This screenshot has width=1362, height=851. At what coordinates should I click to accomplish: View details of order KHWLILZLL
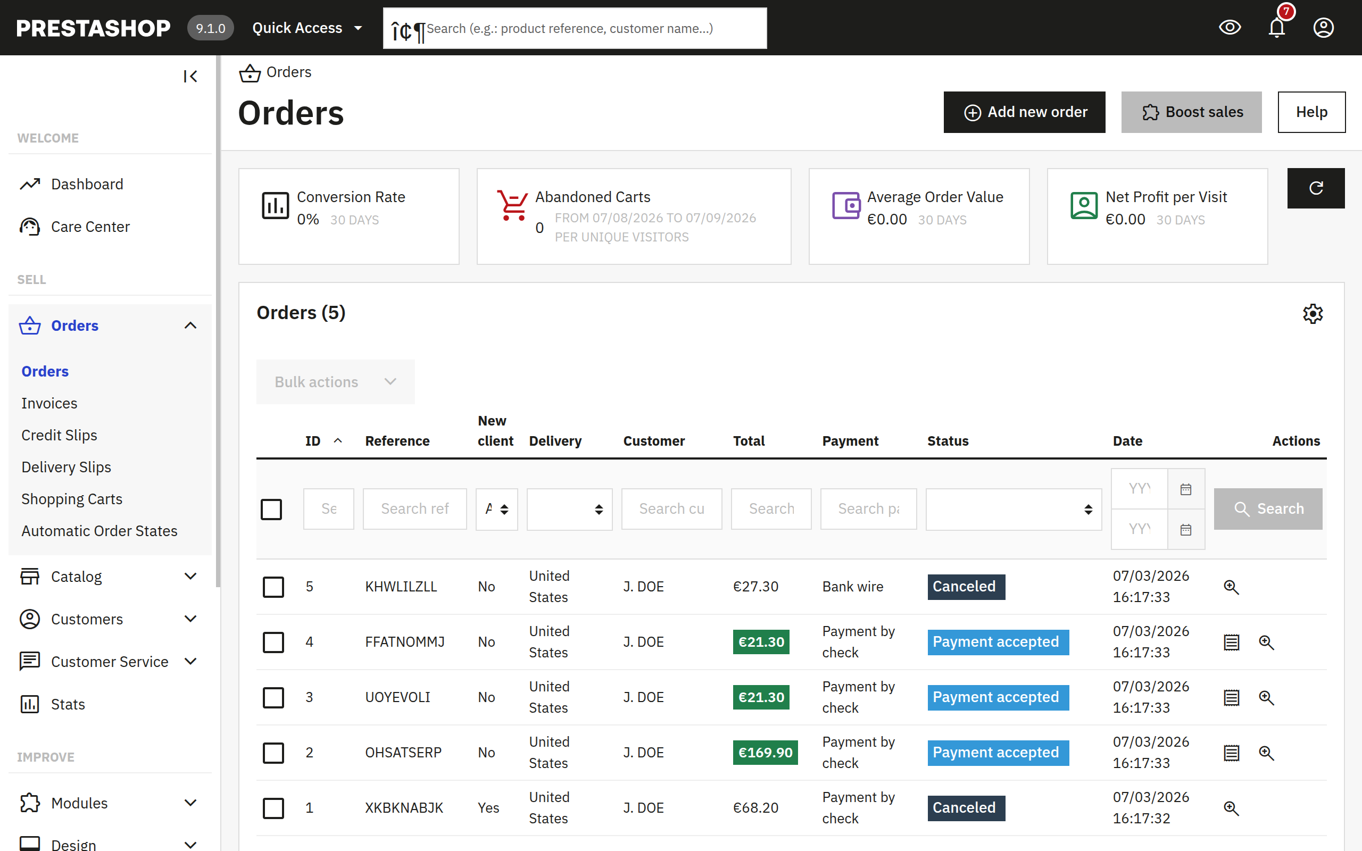[1231, 587]
